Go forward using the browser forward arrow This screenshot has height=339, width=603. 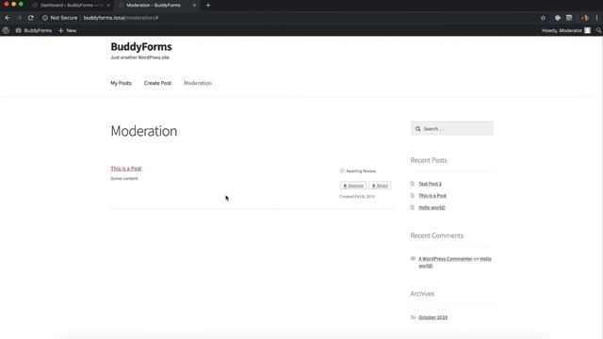[19, 18]
